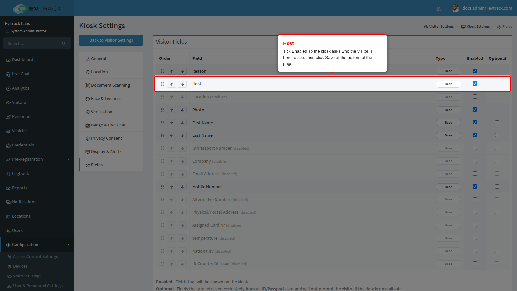Screen dimensions: 517x291
Task: Collapse the Configuration menu chevron
Action: click(x=69, y=245)
